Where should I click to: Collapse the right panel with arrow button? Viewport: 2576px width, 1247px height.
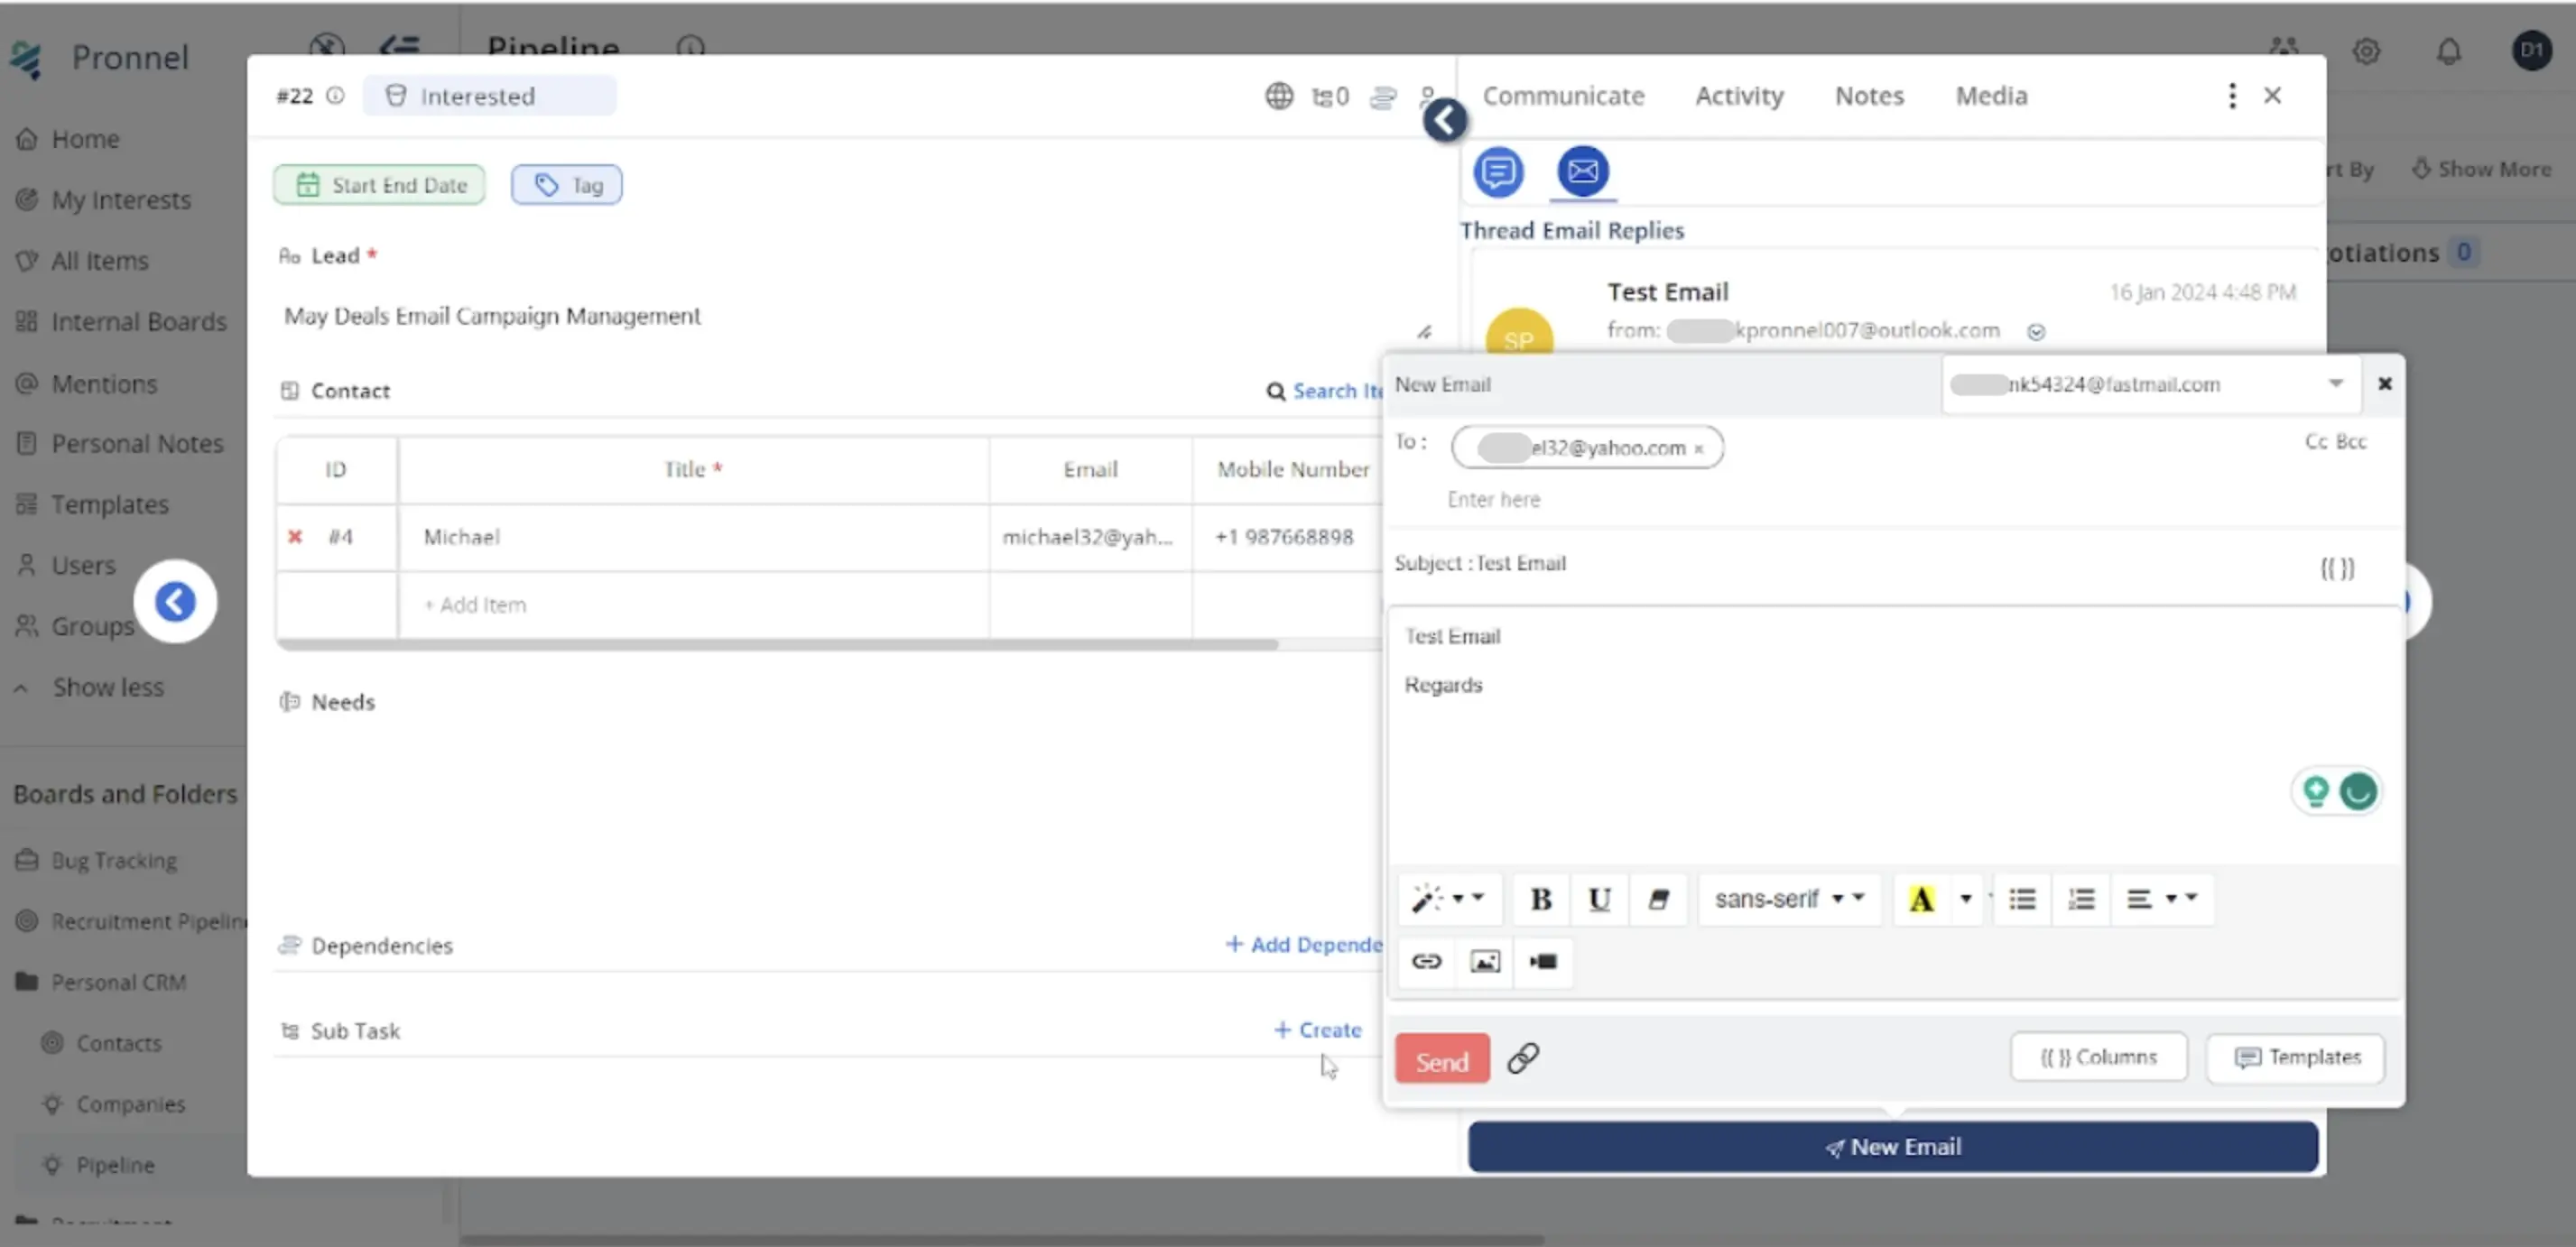[x=1445, y=121]
